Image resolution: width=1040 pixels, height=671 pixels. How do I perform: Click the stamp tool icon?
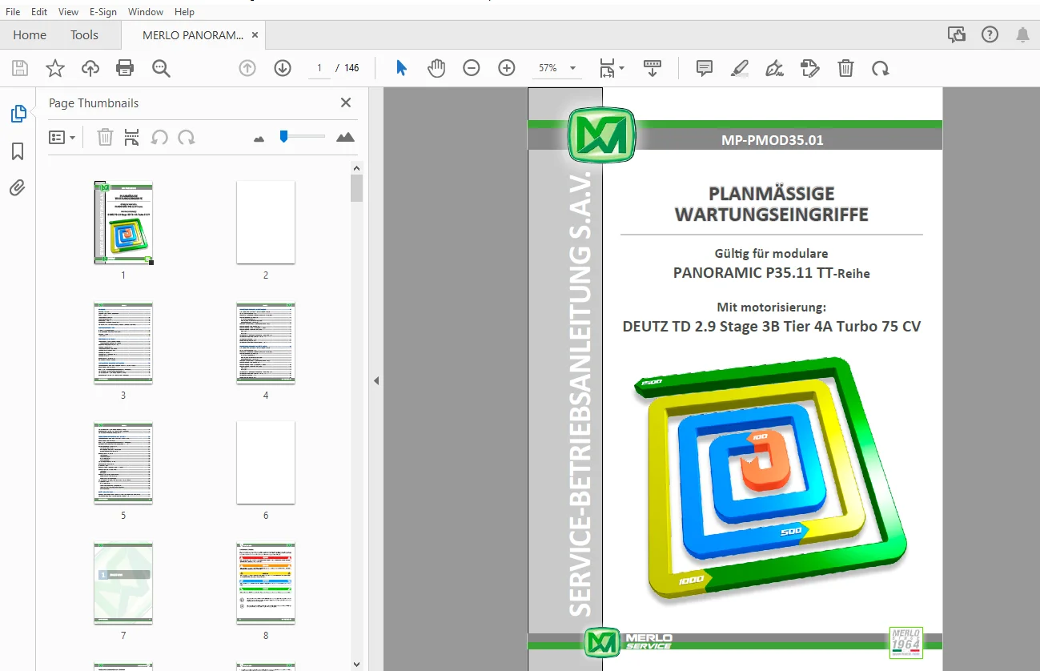click(810, 68)
